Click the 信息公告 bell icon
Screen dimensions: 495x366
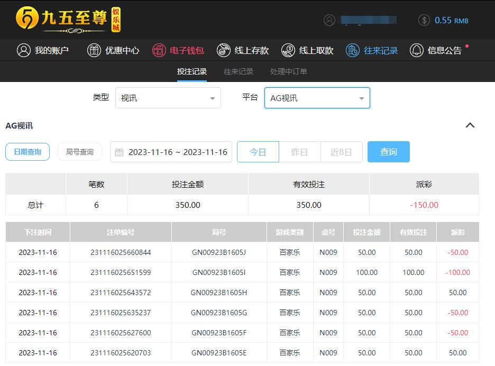(416, 50)
